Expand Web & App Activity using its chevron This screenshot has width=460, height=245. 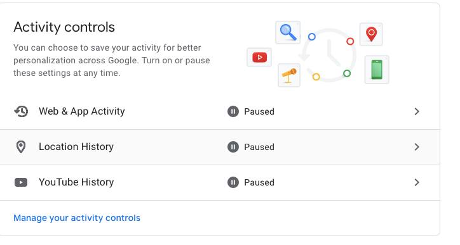click(417, 111)
